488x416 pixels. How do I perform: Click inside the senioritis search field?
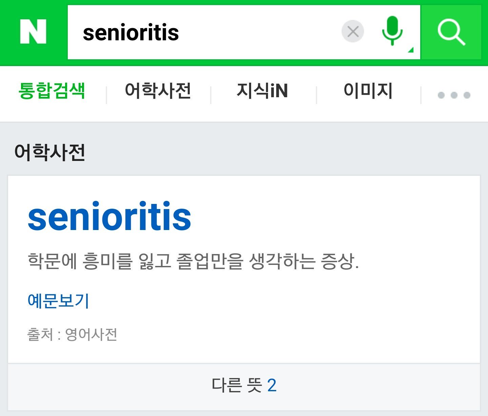(203, 32)
